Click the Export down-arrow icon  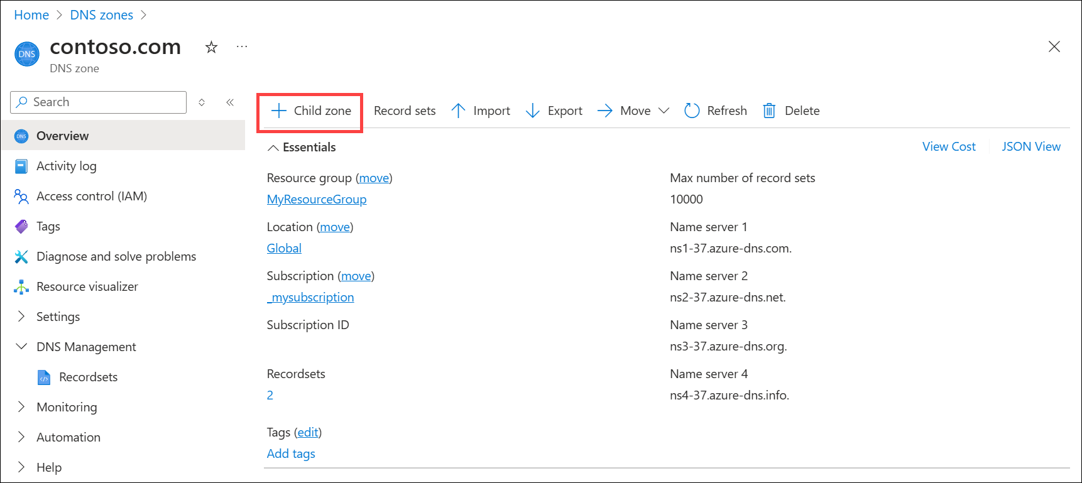[532, 111]
